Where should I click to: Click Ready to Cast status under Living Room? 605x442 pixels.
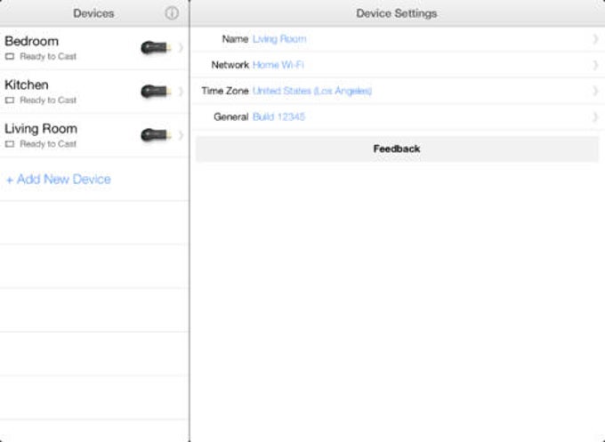[x=48, y=144]
